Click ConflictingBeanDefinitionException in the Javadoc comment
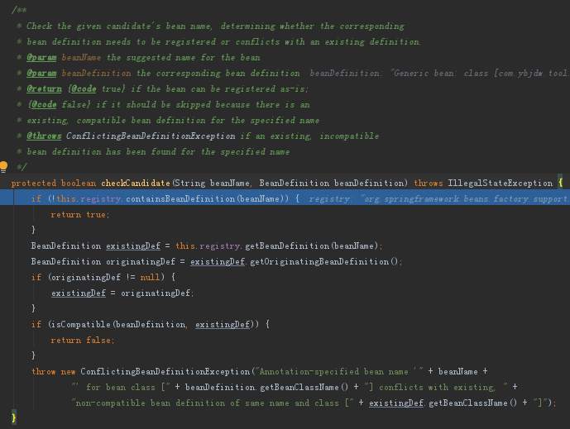Image resolution: width=570 pixels, height=429 pixels. pos(151,136)
